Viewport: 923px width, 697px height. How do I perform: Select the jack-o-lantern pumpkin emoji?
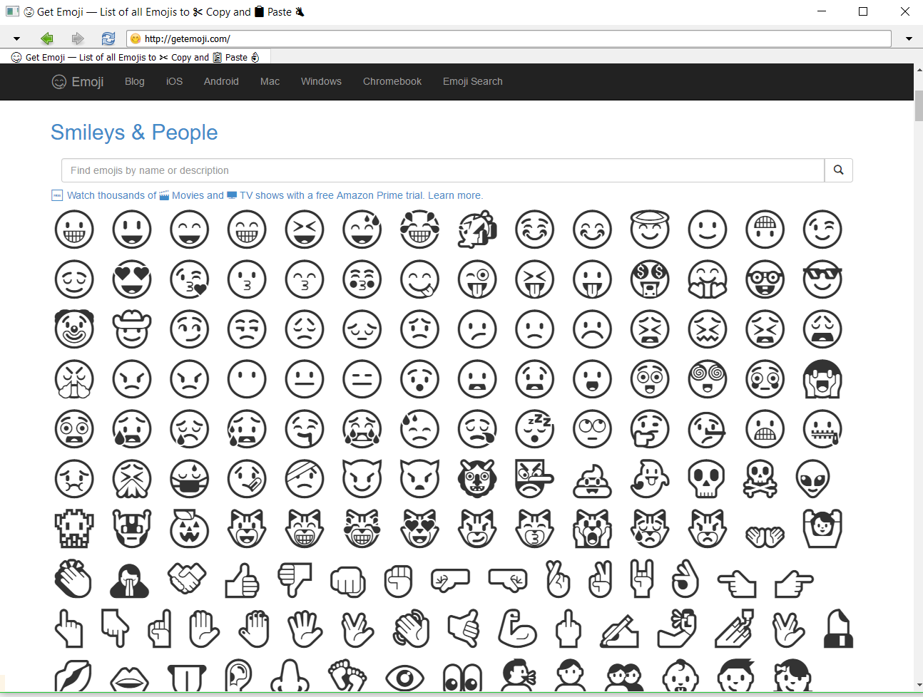click(x=190, y=529)
